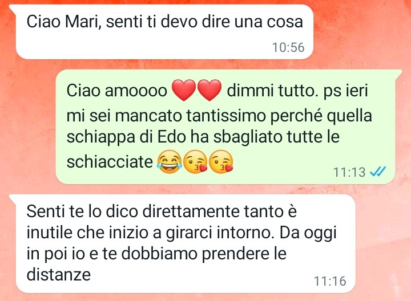Viewport: 411px width, 301px height.
Task: Click the first red heart emoji
Action: (x=183, y=90)
